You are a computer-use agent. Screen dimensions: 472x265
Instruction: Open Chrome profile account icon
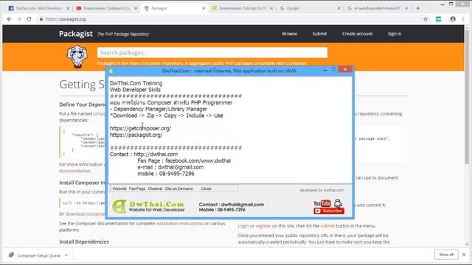(453, 19)
